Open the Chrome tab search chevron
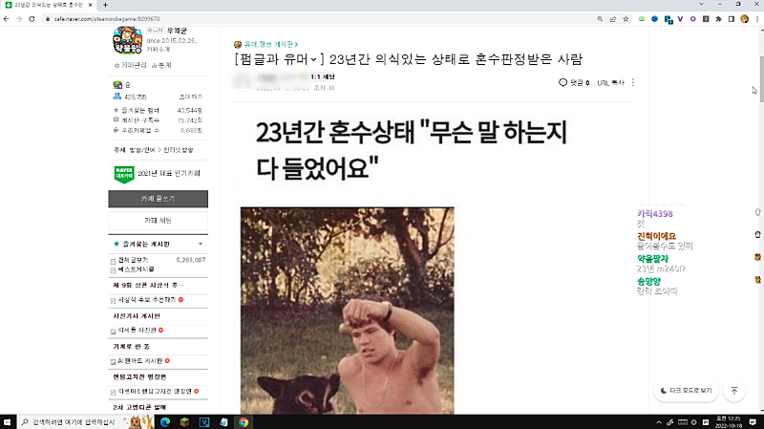This screenshot has height=429, width=764. (x=701, y=4)
